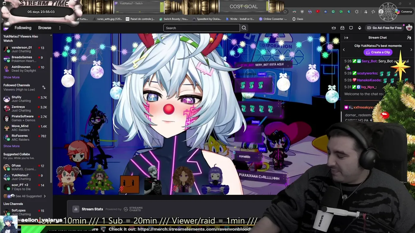Click the arrow beside See All Suggested
Viewport: 415px width, 233px height.
(x=45, y=196)
